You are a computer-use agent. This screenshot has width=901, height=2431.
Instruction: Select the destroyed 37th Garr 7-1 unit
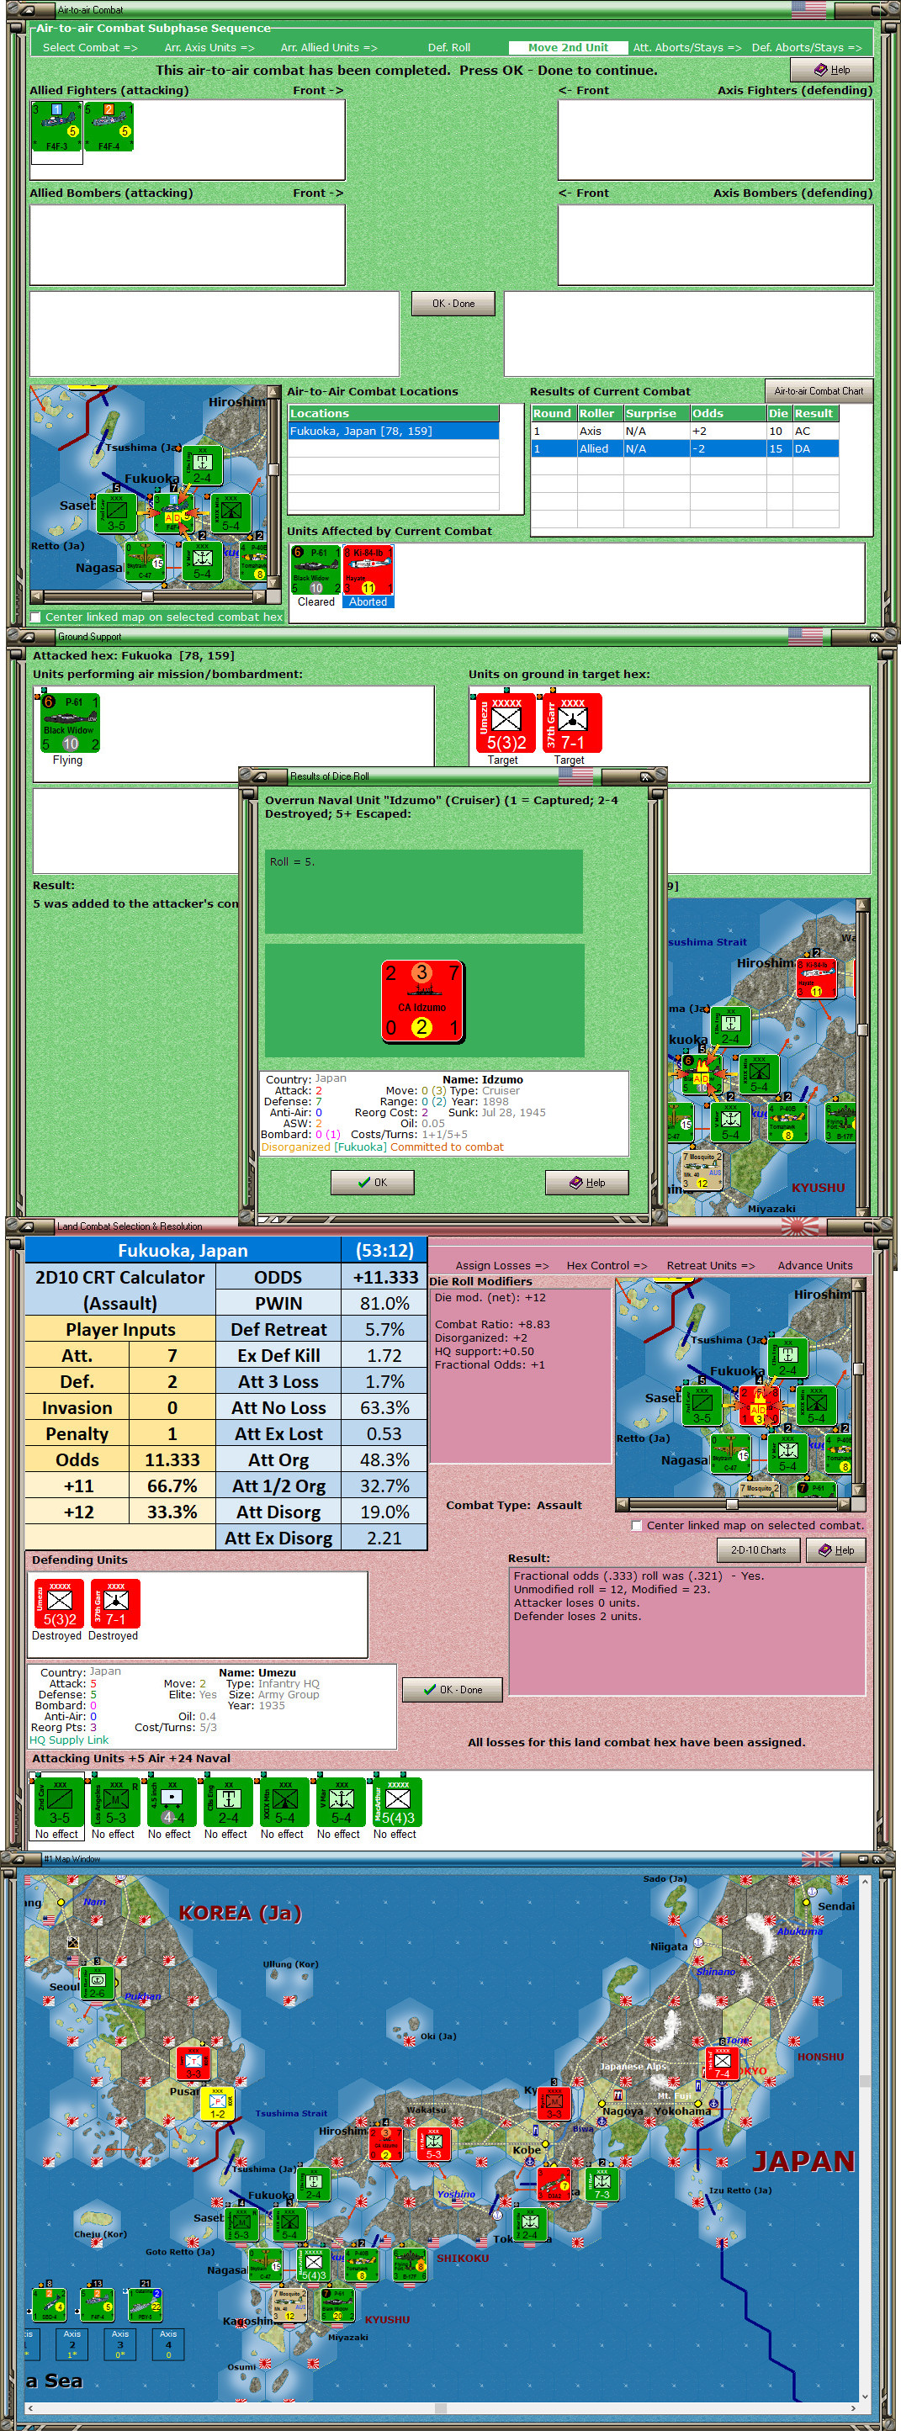115,1602
